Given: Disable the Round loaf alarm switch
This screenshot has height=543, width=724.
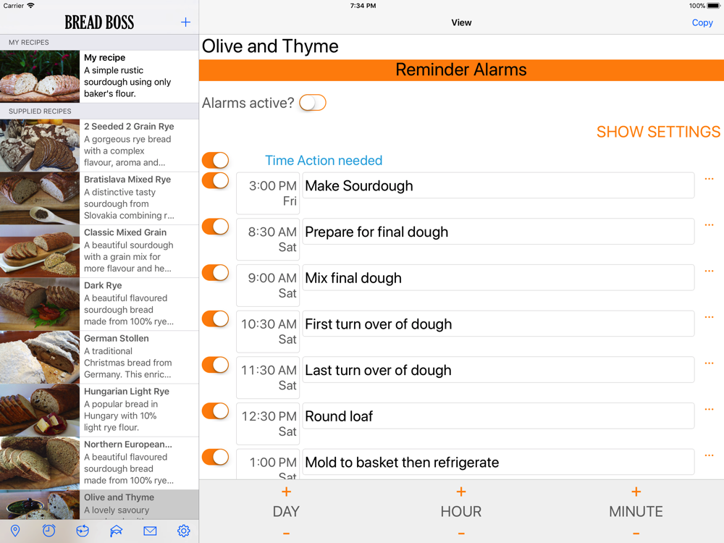Looking at the screenshot, I should (215, 411).
